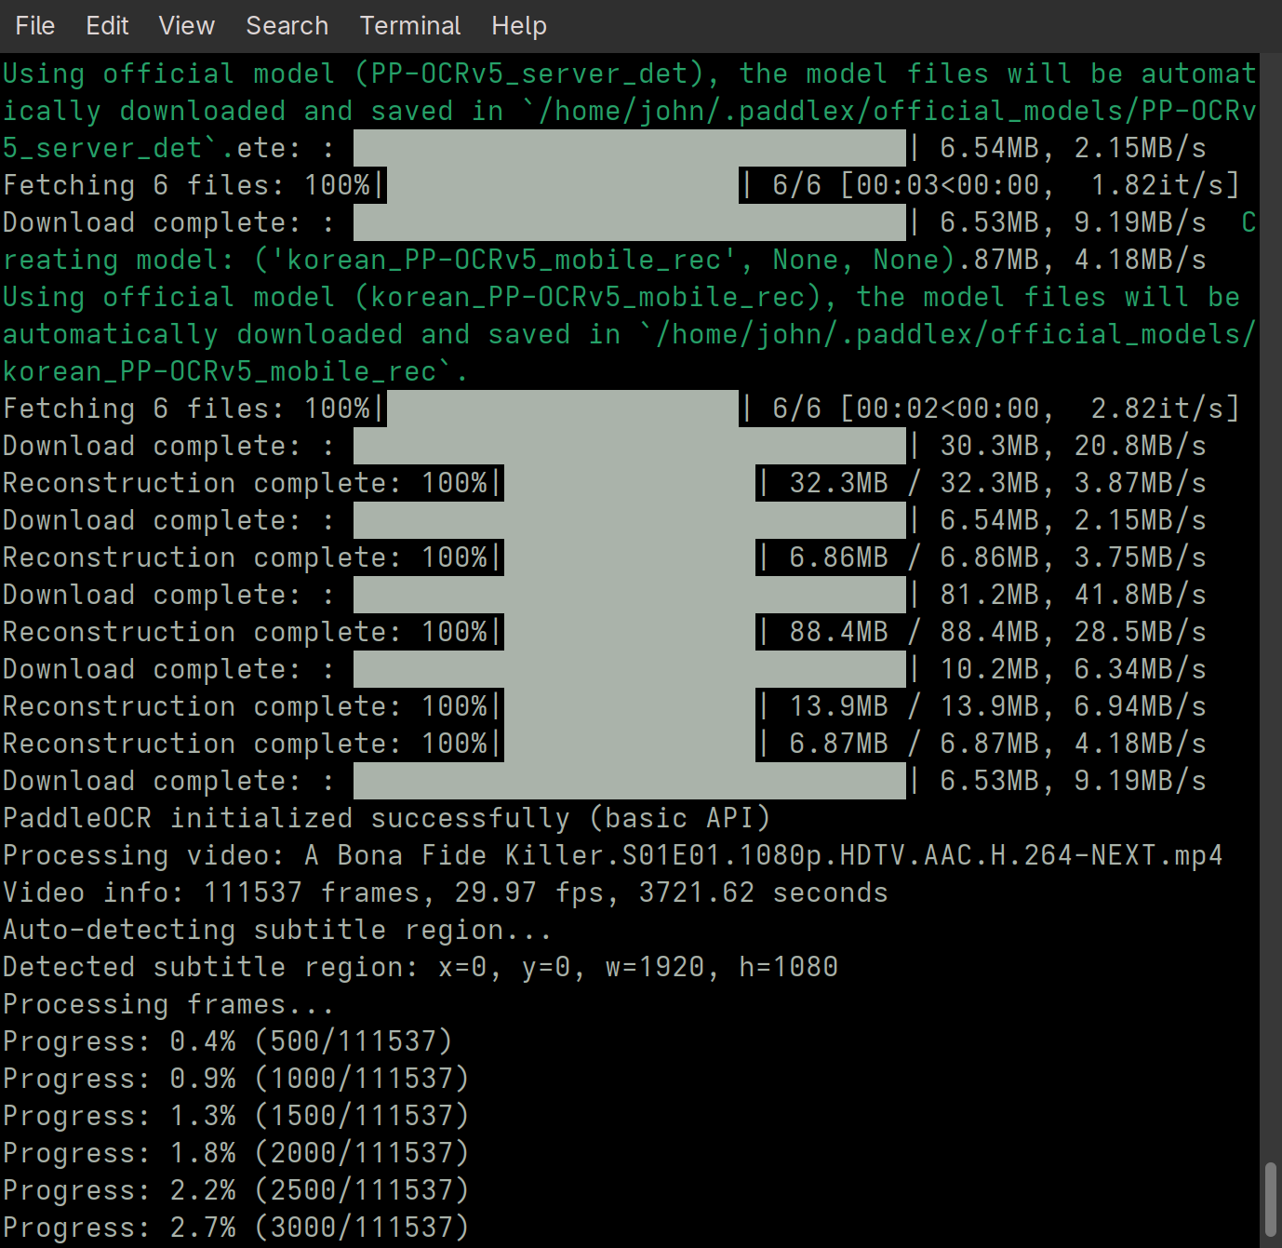Click the 'Progress: 1.3% (1500/111537)' line
This screenshot has width=1282, height=1248.
pos(236,1116)
